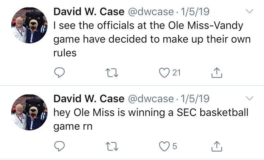Open David W. Case's profile from the second tweet's name
This screenshot has width=264, height=160.
[x=89, y=98]
